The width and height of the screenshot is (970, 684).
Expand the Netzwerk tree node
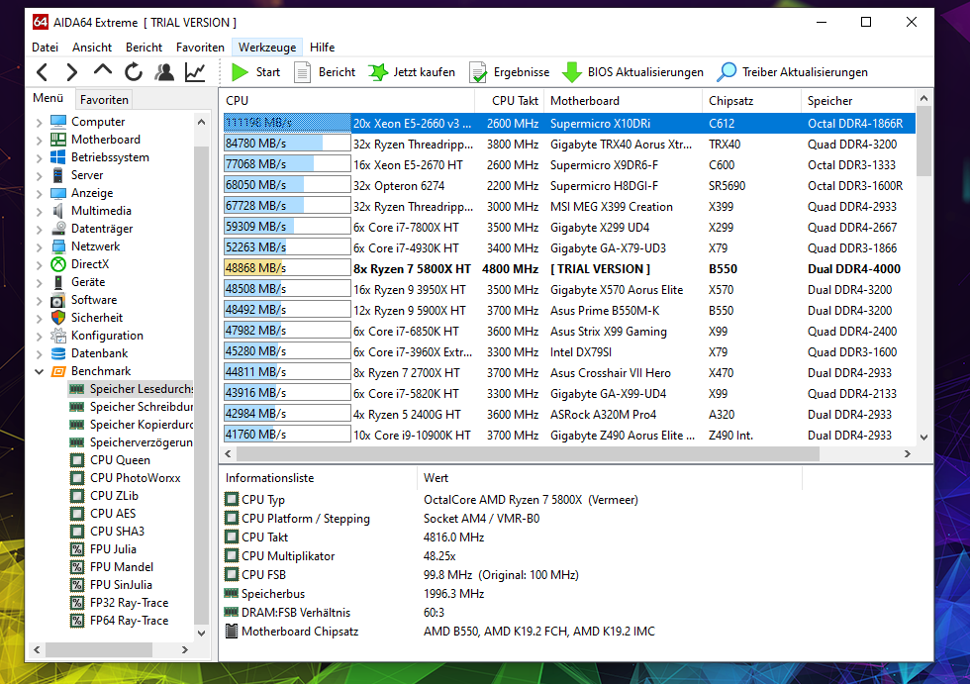point(39,247)
